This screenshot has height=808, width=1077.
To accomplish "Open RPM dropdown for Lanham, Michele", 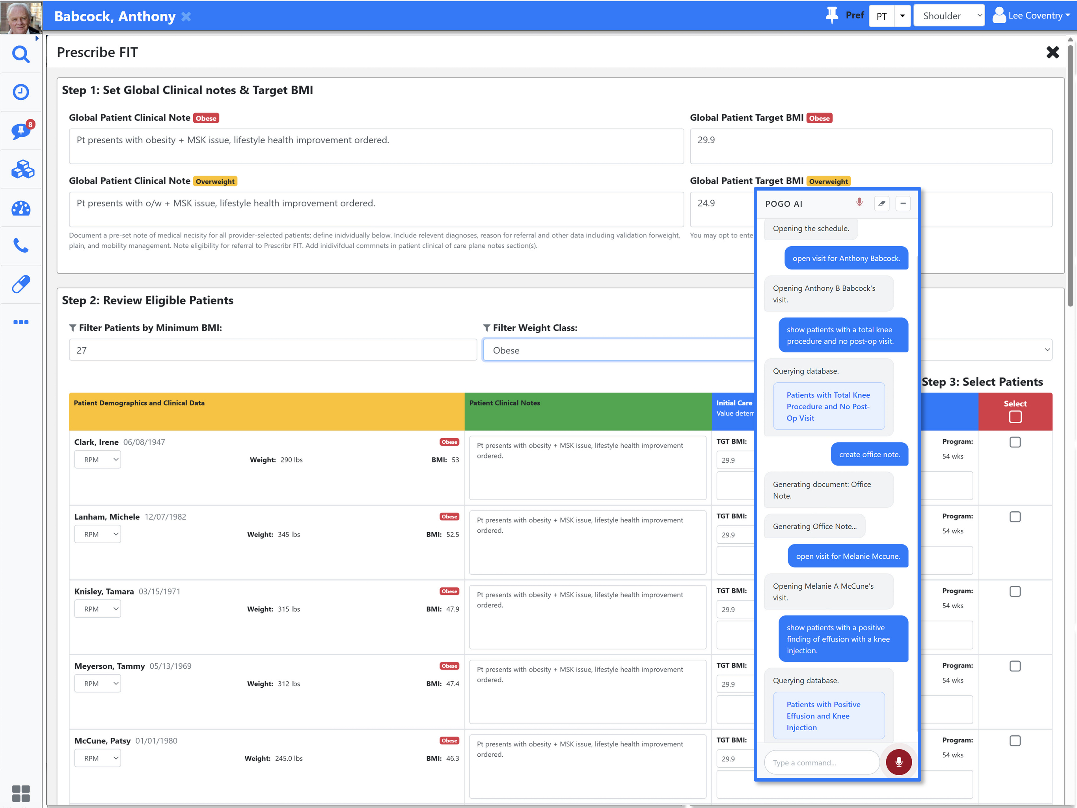I will pyautogui.click(x=97, y=534).
